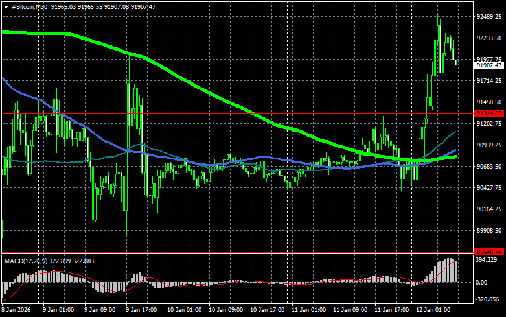Select the upper red horizontal level line
Viewport: 506px width, 317px height.
[259, 113]
